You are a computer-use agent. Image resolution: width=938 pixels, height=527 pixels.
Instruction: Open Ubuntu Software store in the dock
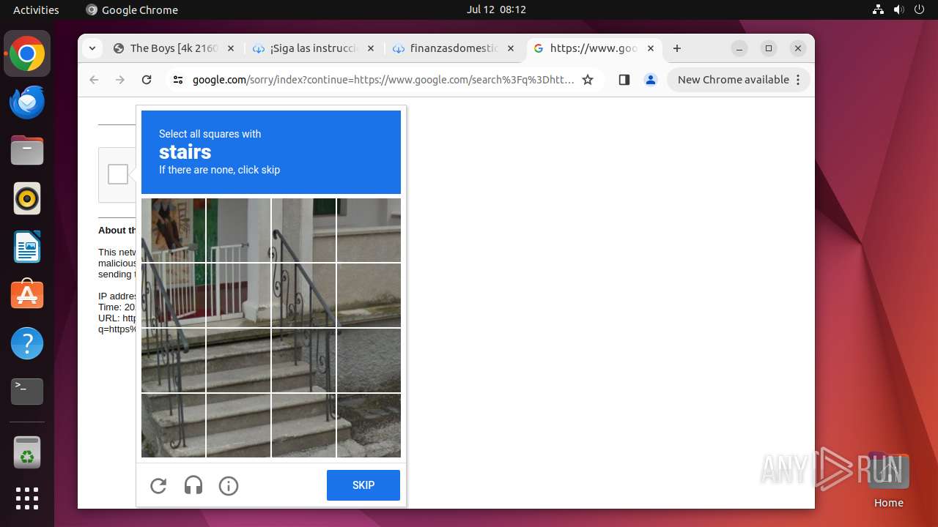[x=27, y=295]
